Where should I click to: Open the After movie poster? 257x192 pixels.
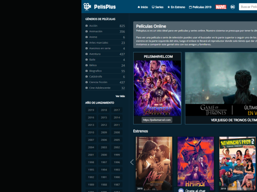point(154,163)
